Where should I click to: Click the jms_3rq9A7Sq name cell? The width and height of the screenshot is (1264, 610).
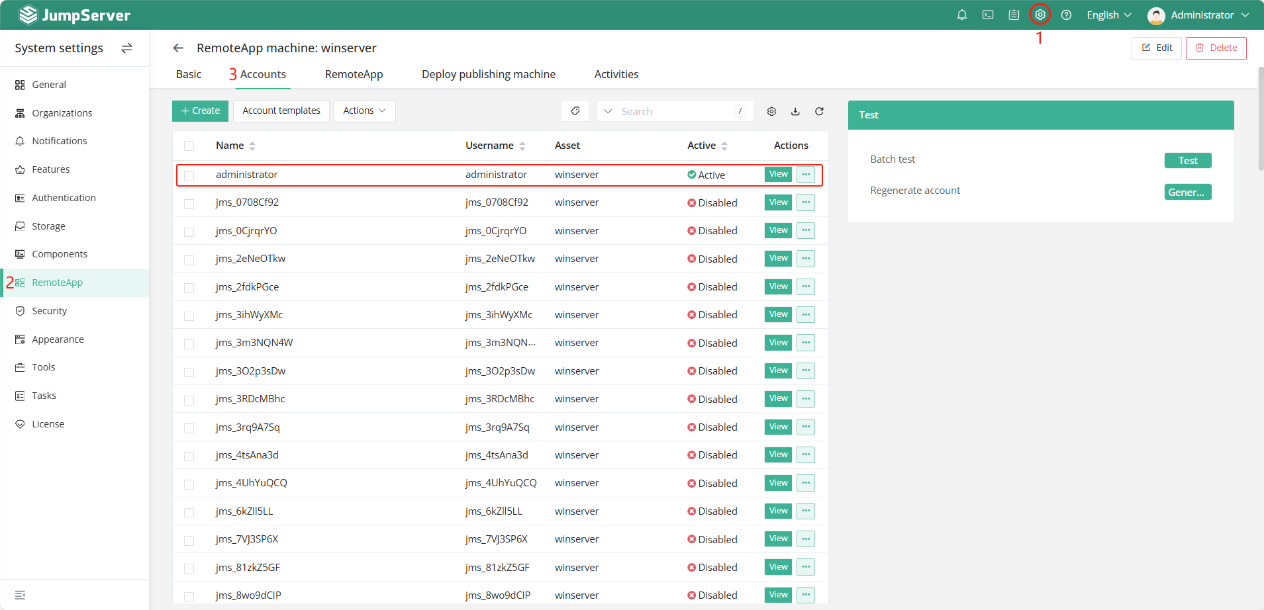tap(248, 427)
